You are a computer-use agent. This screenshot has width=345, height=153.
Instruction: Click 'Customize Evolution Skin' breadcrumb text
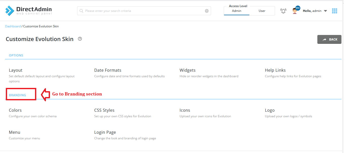(41, 26)
